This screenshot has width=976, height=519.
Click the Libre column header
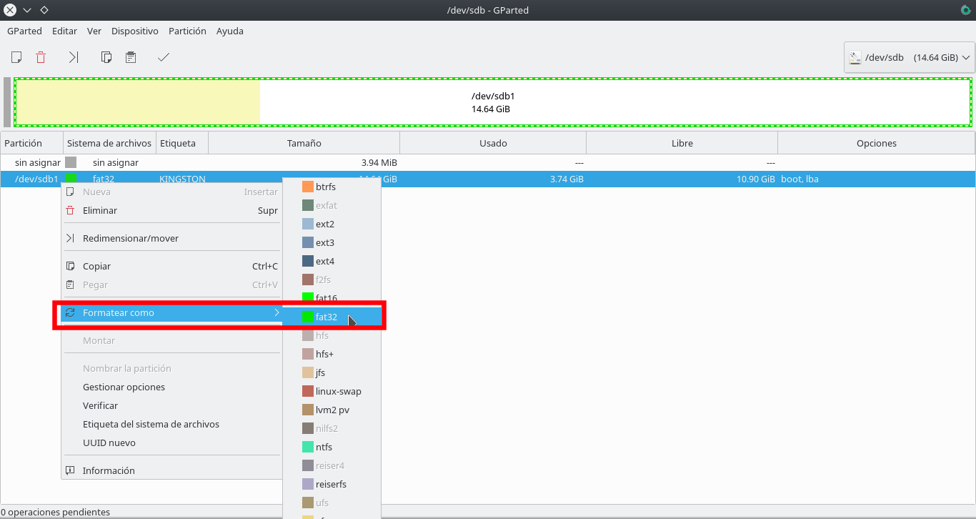point(682,143)
